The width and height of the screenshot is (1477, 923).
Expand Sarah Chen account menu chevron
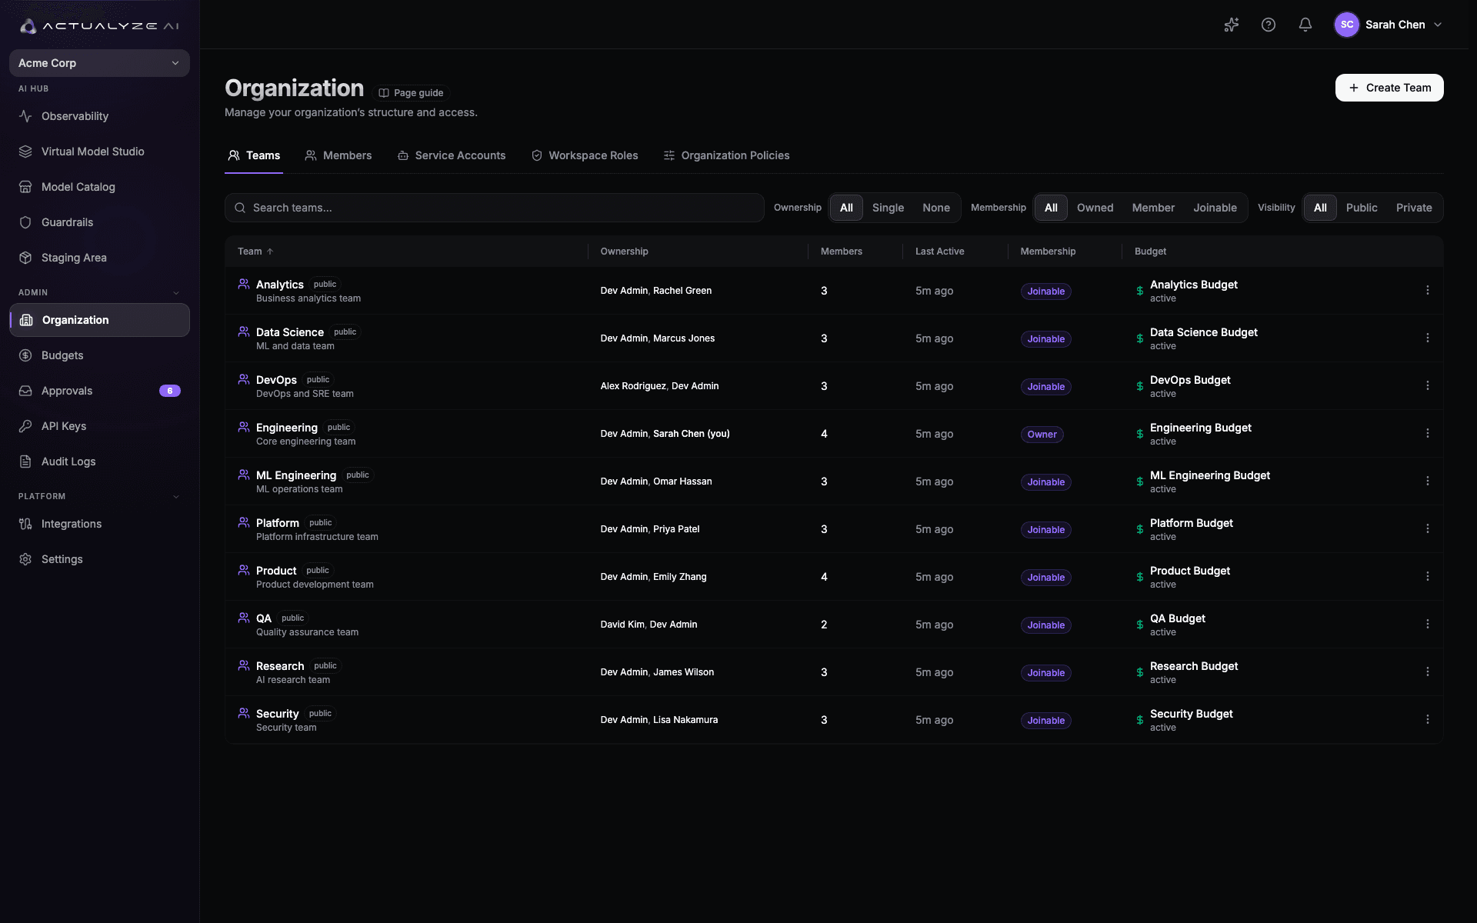coord(1438,25)
